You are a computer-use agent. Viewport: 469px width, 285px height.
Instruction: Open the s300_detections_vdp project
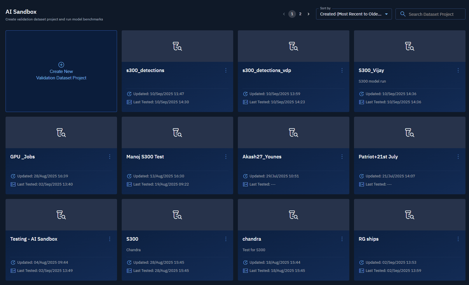click(266, 70)
